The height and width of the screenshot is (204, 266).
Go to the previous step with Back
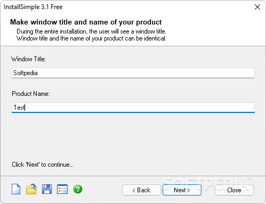click(141, 190)
